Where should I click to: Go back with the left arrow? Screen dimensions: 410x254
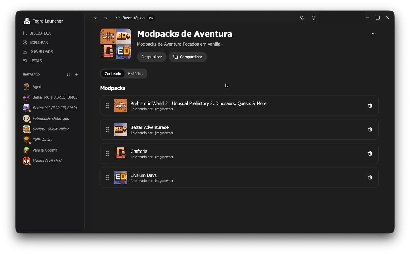(96, 18)
